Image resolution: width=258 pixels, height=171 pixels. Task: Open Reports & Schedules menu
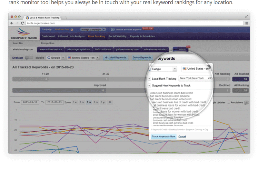(x=142, y=36)
